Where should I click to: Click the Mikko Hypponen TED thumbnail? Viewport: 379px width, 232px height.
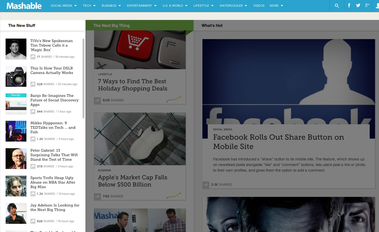[x=16, y=131]
